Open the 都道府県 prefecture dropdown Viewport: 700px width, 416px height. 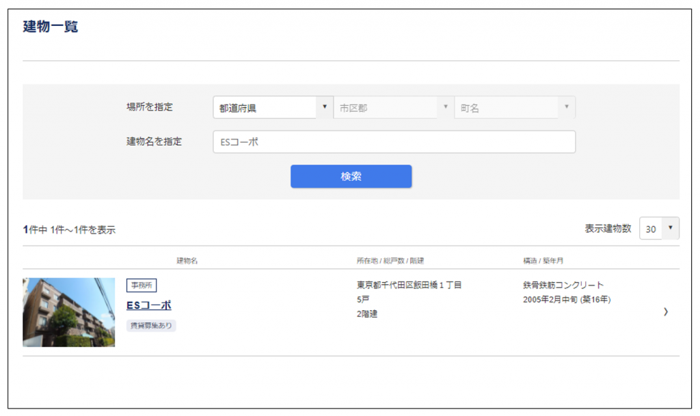[x=272, y=108]
